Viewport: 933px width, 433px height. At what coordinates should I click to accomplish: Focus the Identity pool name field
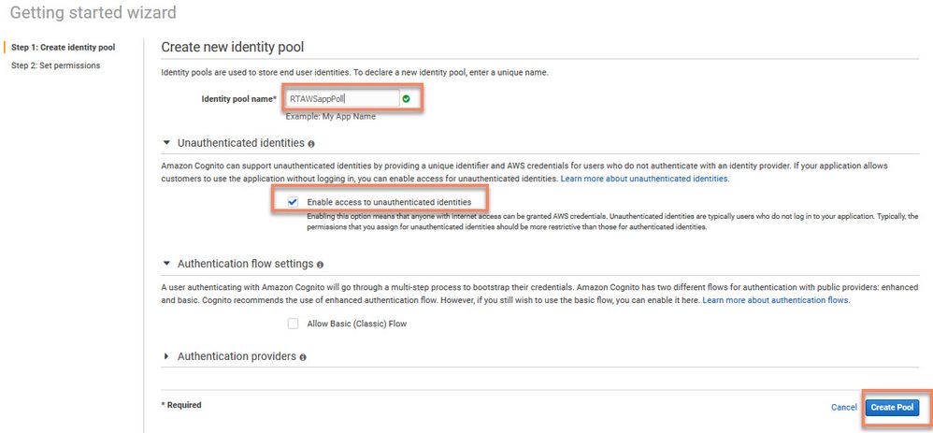pos(341,98)
